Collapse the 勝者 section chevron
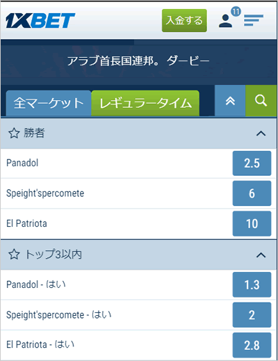Viewport: 278px width, 361px height. pos(261,134)
